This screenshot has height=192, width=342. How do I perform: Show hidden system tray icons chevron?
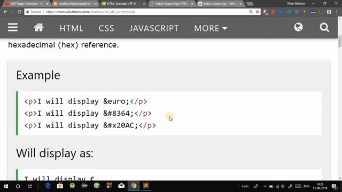click(x=265, y=186)
